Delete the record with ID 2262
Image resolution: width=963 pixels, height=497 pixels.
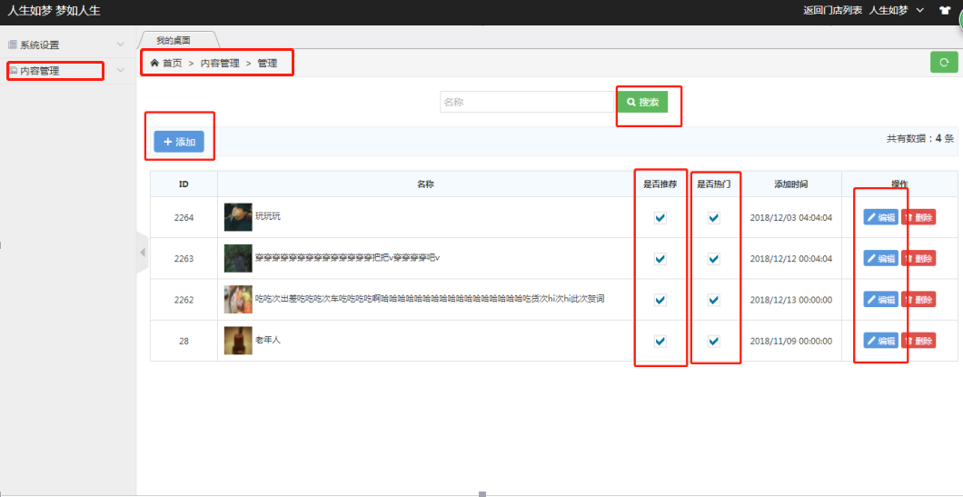point(918,299)
